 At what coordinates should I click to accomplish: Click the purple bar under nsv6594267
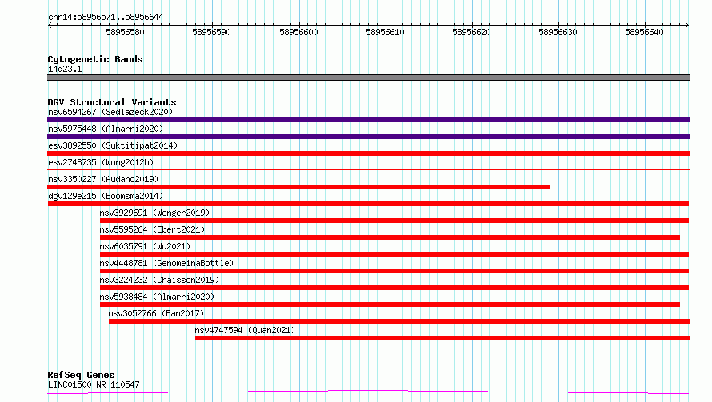tap(368, 120)
